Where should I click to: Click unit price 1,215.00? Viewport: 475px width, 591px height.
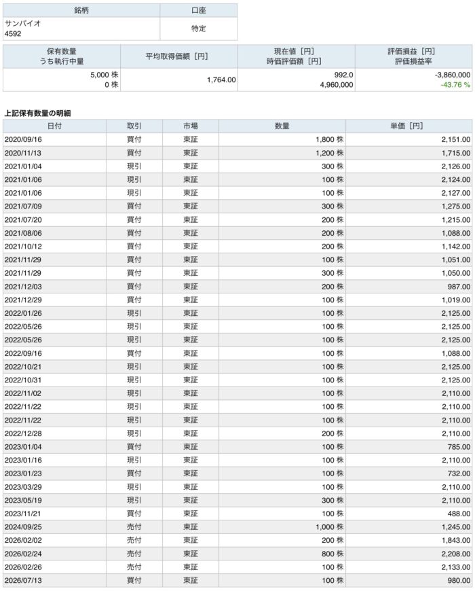point(456,219)
